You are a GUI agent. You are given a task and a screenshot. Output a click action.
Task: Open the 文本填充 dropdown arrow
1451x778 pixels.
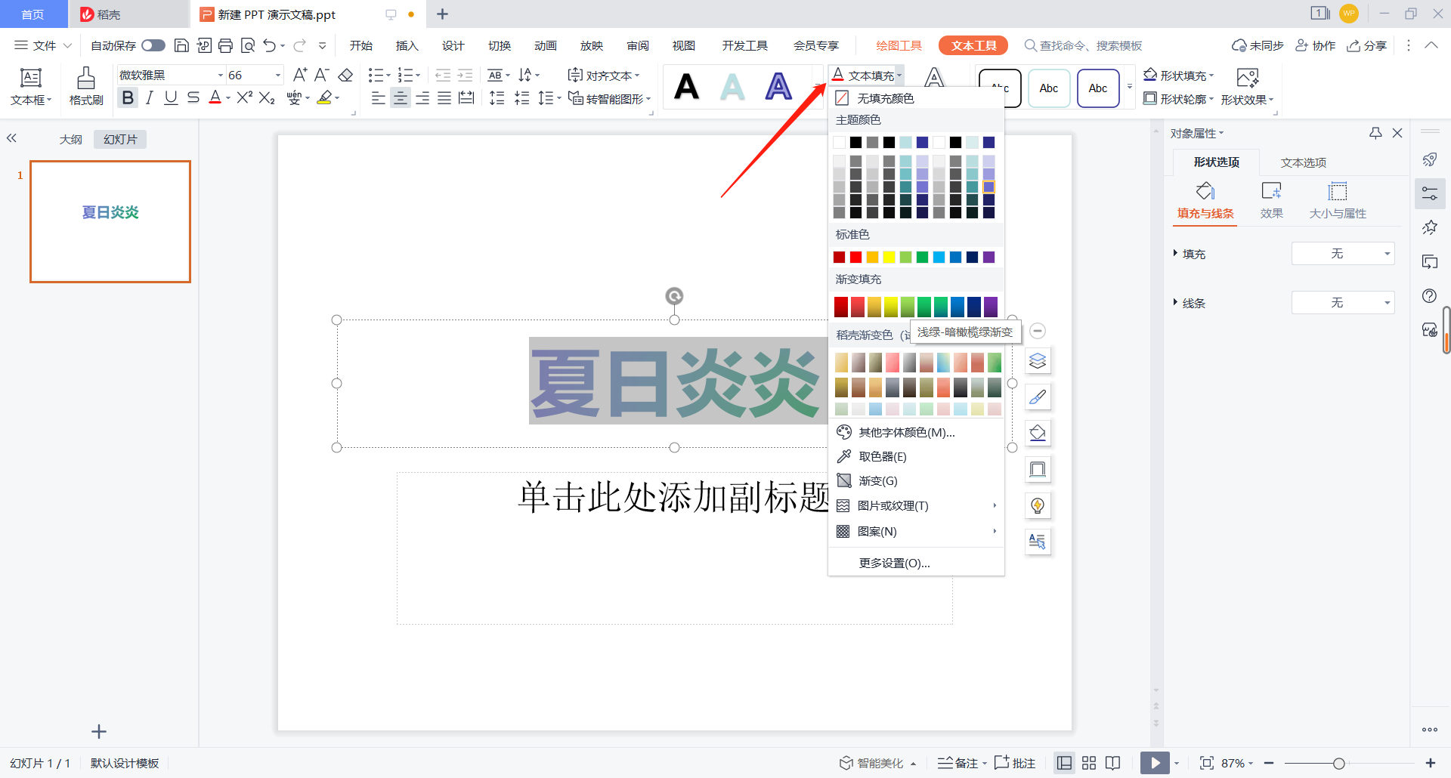coord(899,76)
